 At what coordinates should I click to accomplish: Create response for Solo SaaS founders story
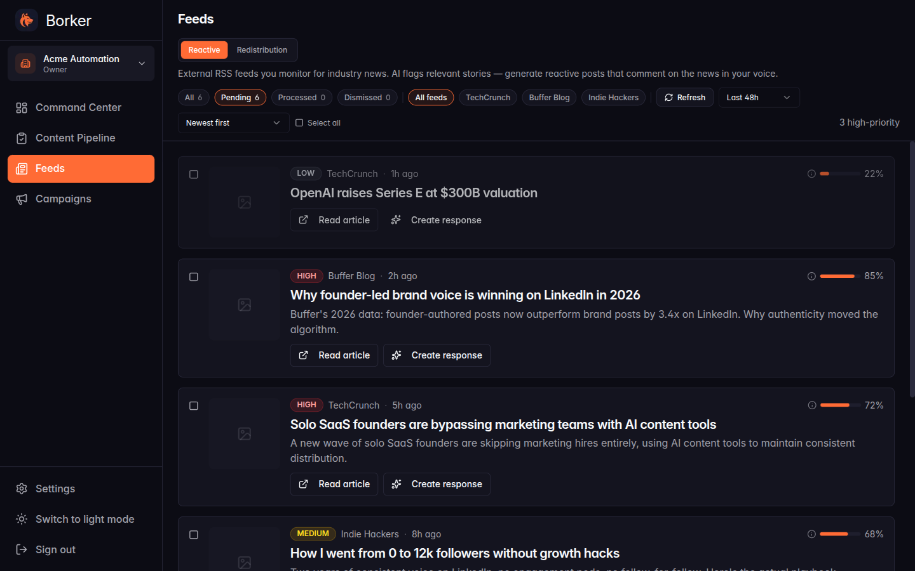click(x=437, y=484)
